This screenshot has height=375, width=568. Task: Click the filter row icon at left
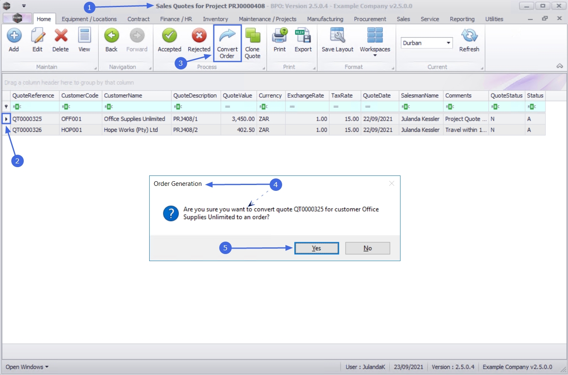point(6,107)
